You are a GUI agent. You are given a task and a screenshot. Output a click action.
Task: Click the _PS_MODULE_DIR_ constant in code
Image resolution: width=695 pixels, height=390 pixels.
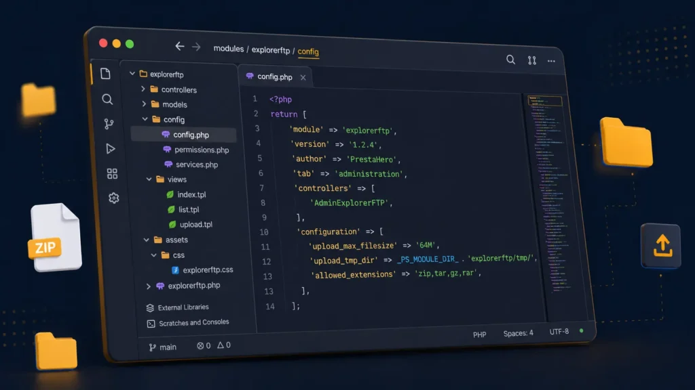[428, 259]
